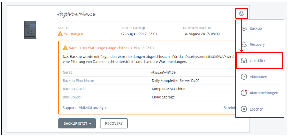Select Backup menu entry
The width and height of the screenshot is (288, 136).
[256, 28]
